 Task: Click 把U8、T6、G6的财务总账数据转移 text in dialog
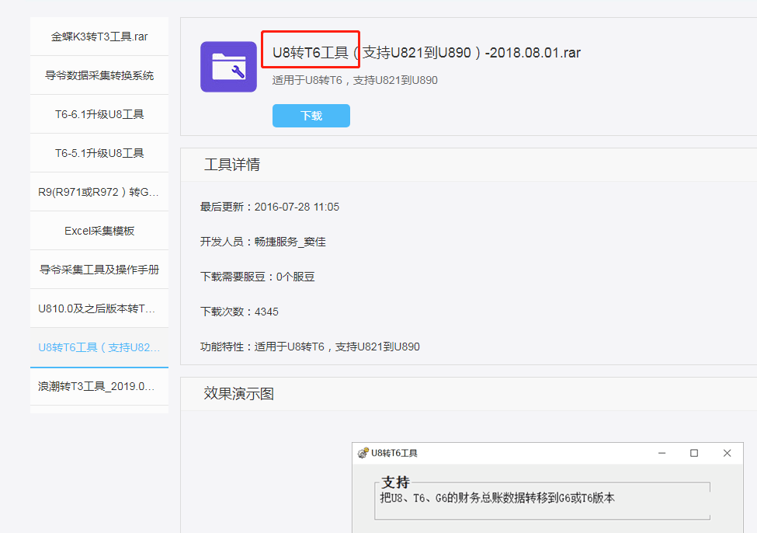[497, 498]
